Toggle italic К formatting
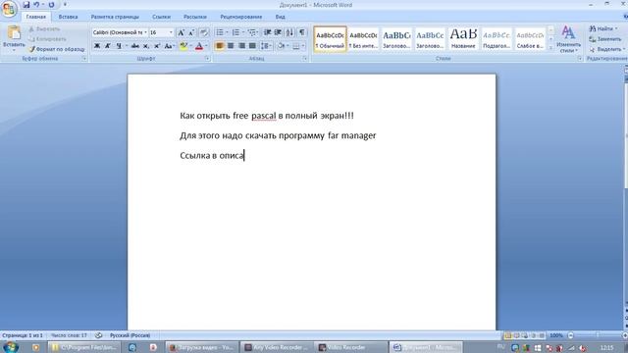628x353 pixels. pyautogui.click(x=107, y=46)
